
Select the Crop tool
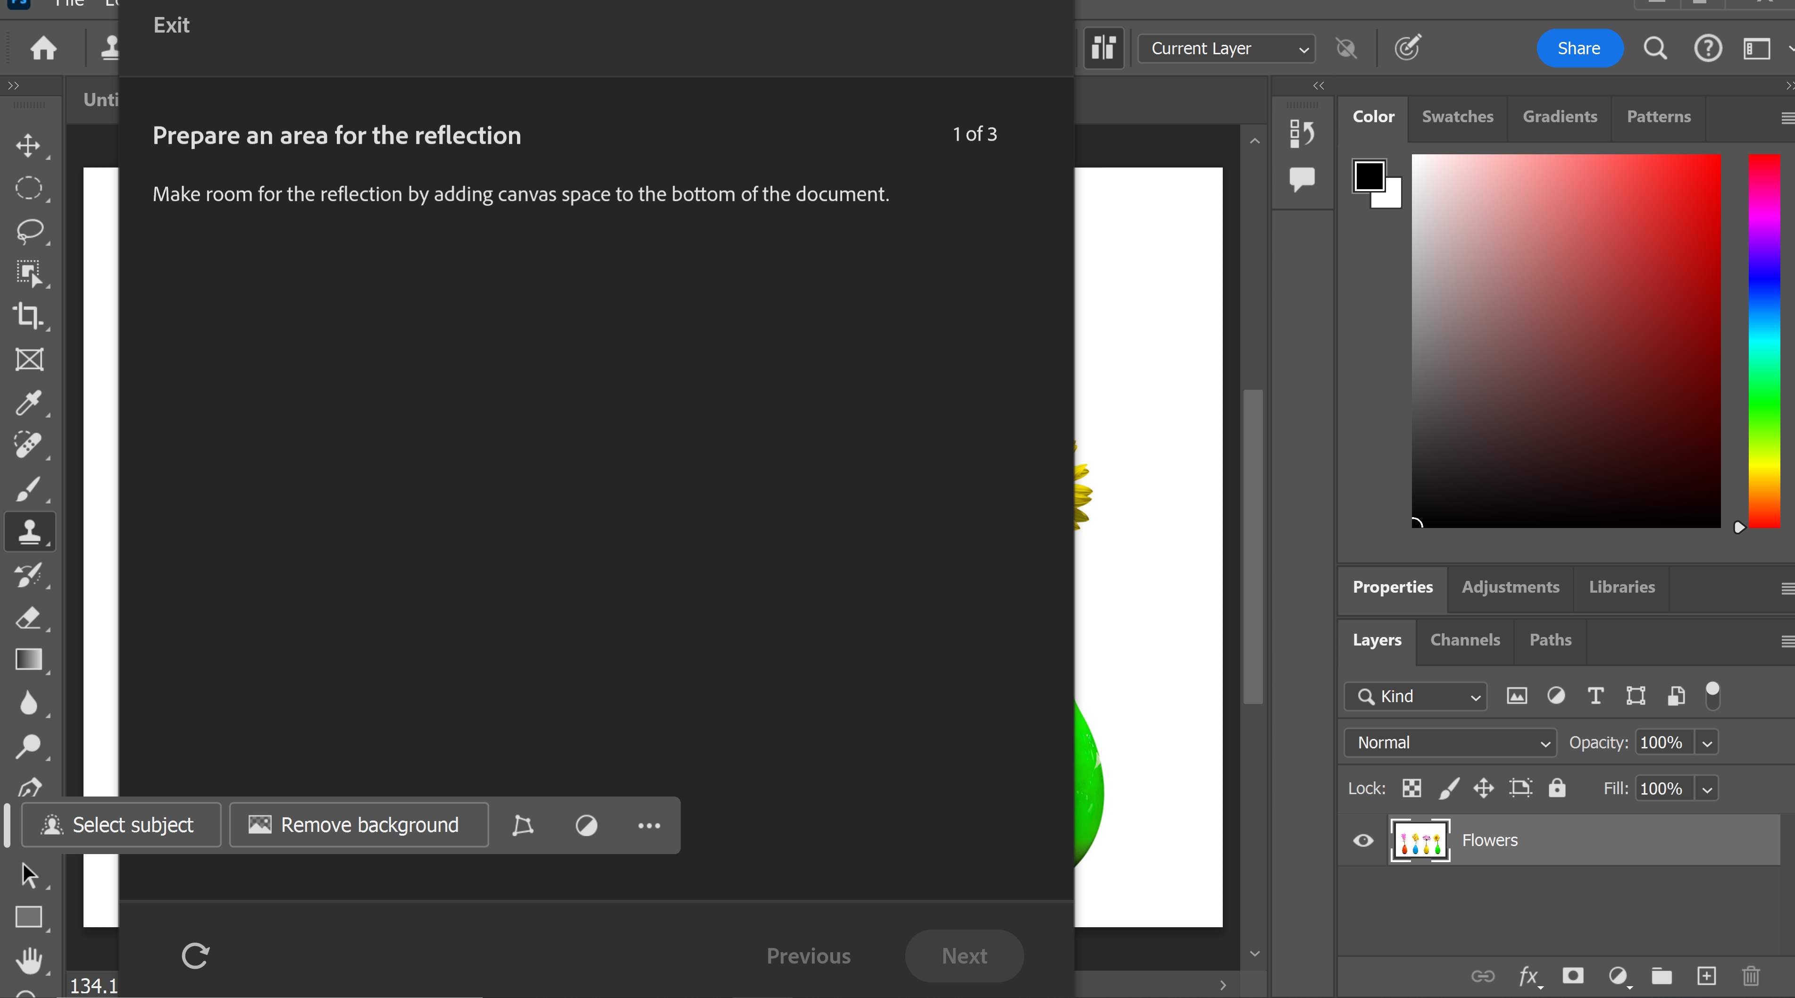pyautogui.click(x=29, y=317)
